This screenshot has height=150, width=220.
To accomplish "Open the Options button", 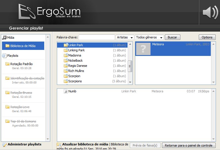I will [x=207, y=37].
